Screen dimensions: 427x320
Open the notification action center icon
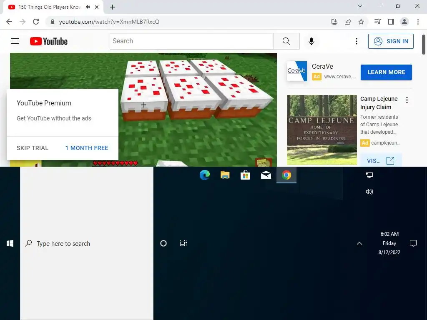pyautogui.click(x=413, y=243)
